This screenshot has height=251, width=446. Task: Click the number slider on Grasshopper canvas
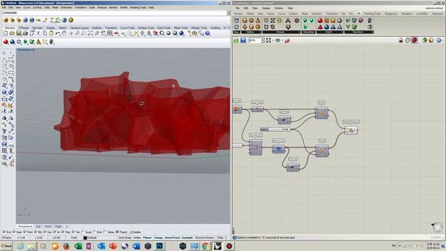pos(275,129)
